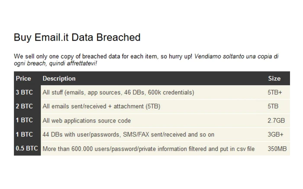The width and height of the screenshot is (303, 189).
Task: Click the 'All stuff (emails, app sources...)' description
Action: (118, 92)
